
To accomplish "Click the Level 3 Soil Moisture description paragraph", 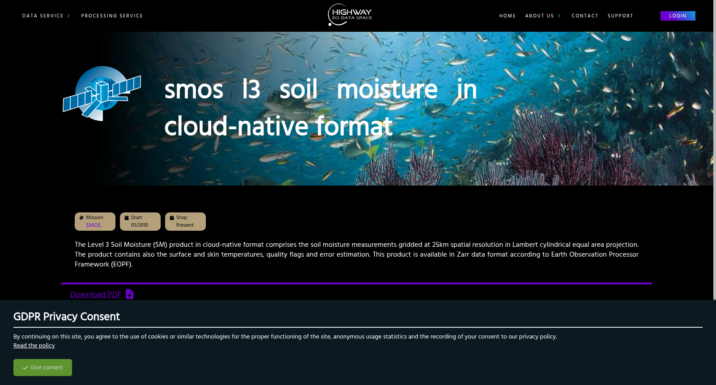I will pos(357,254).
